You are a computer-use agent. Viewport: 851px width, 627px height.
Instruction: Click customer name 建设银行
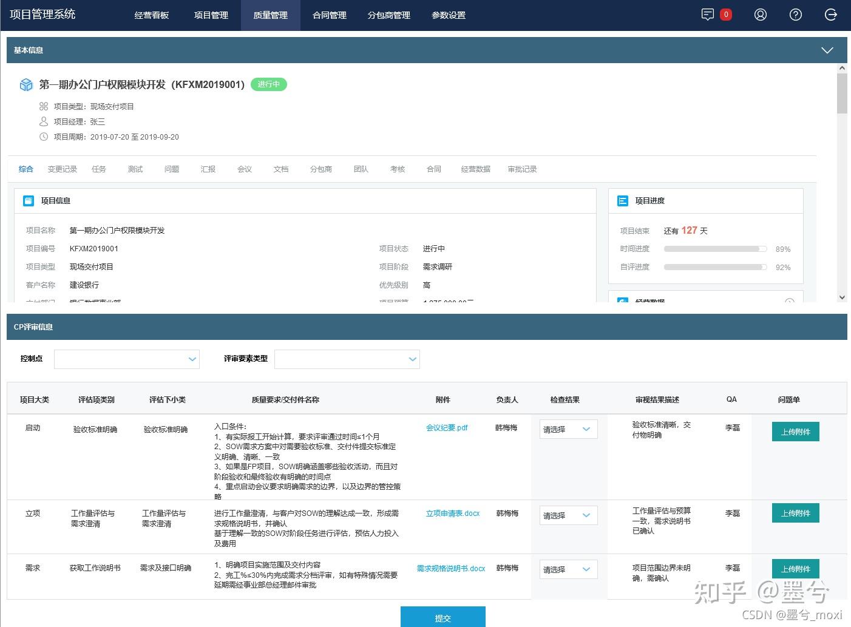click(84, 285)
